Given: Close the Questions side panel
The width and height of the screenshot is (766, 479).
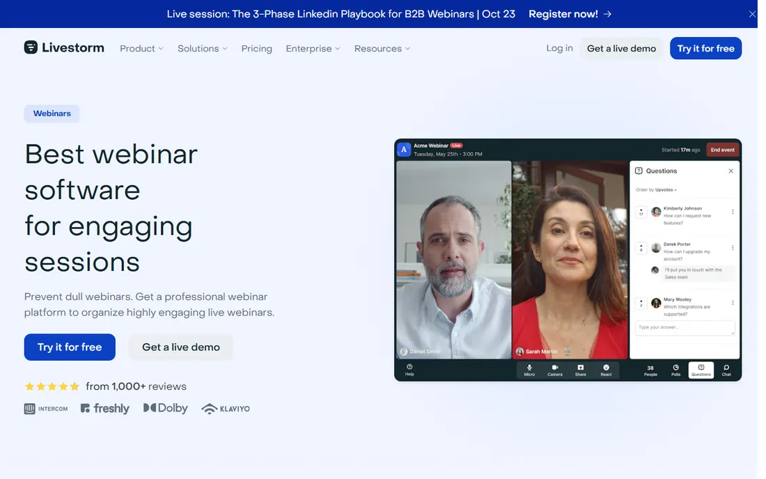Looking at the screenshot, I should (730, 171).
